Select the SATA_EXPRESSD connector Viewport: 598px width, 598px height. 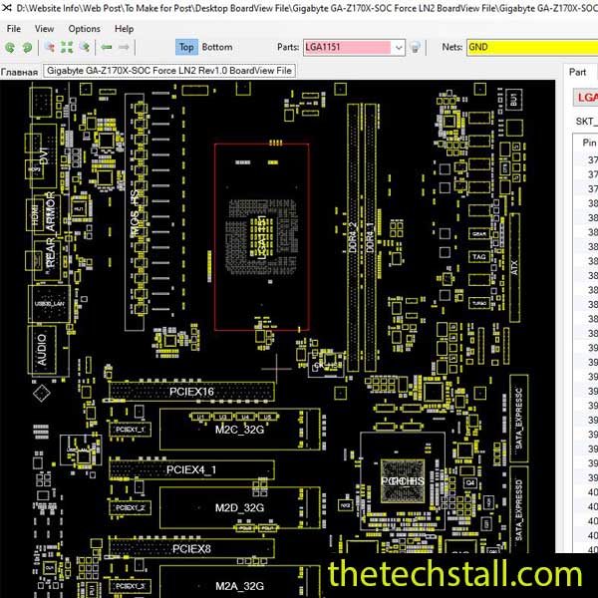(519, 509)
